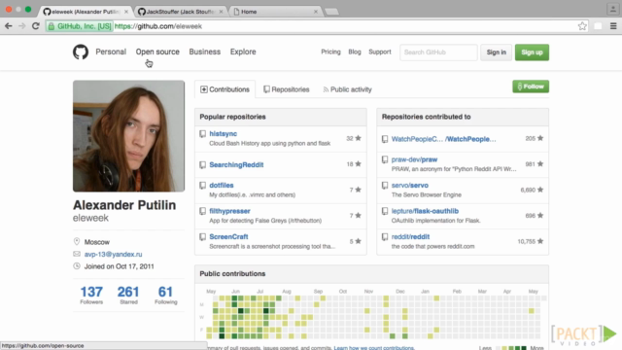Screen dimensions: 622x350
Task: Reload the page with the refresh icon
Action: point(36,26)
